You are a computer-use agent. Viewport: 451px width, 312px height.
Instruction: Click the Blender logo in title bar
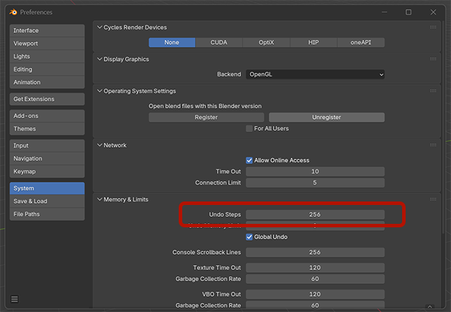point(12,12)
